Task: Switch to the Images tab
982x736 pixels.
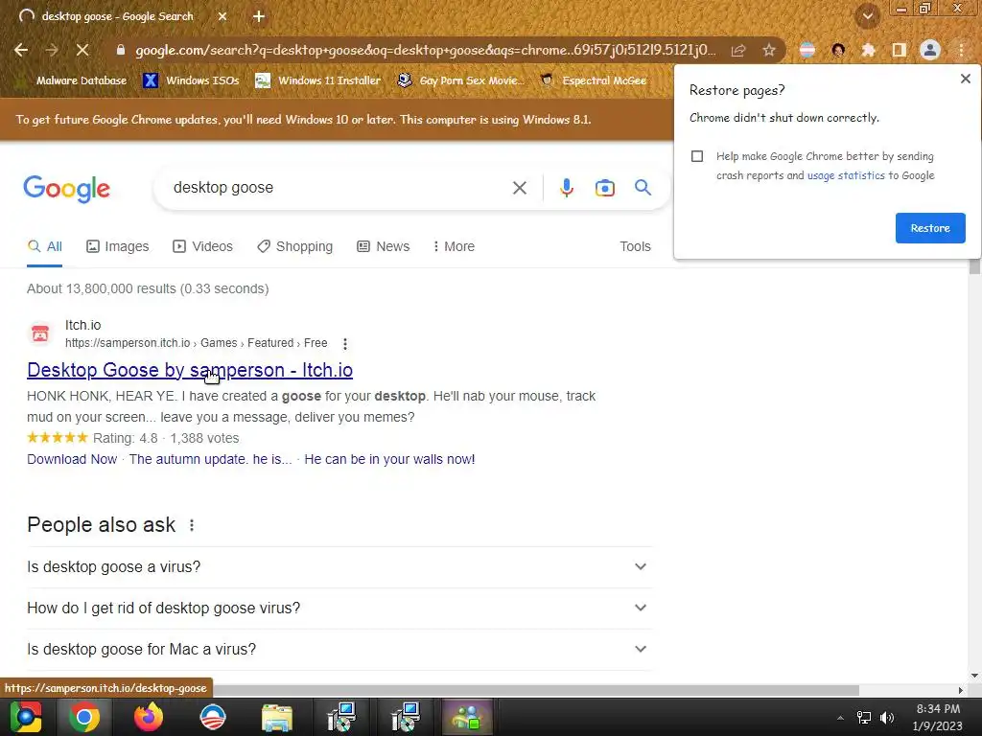Action: click(x=117, y=246)
